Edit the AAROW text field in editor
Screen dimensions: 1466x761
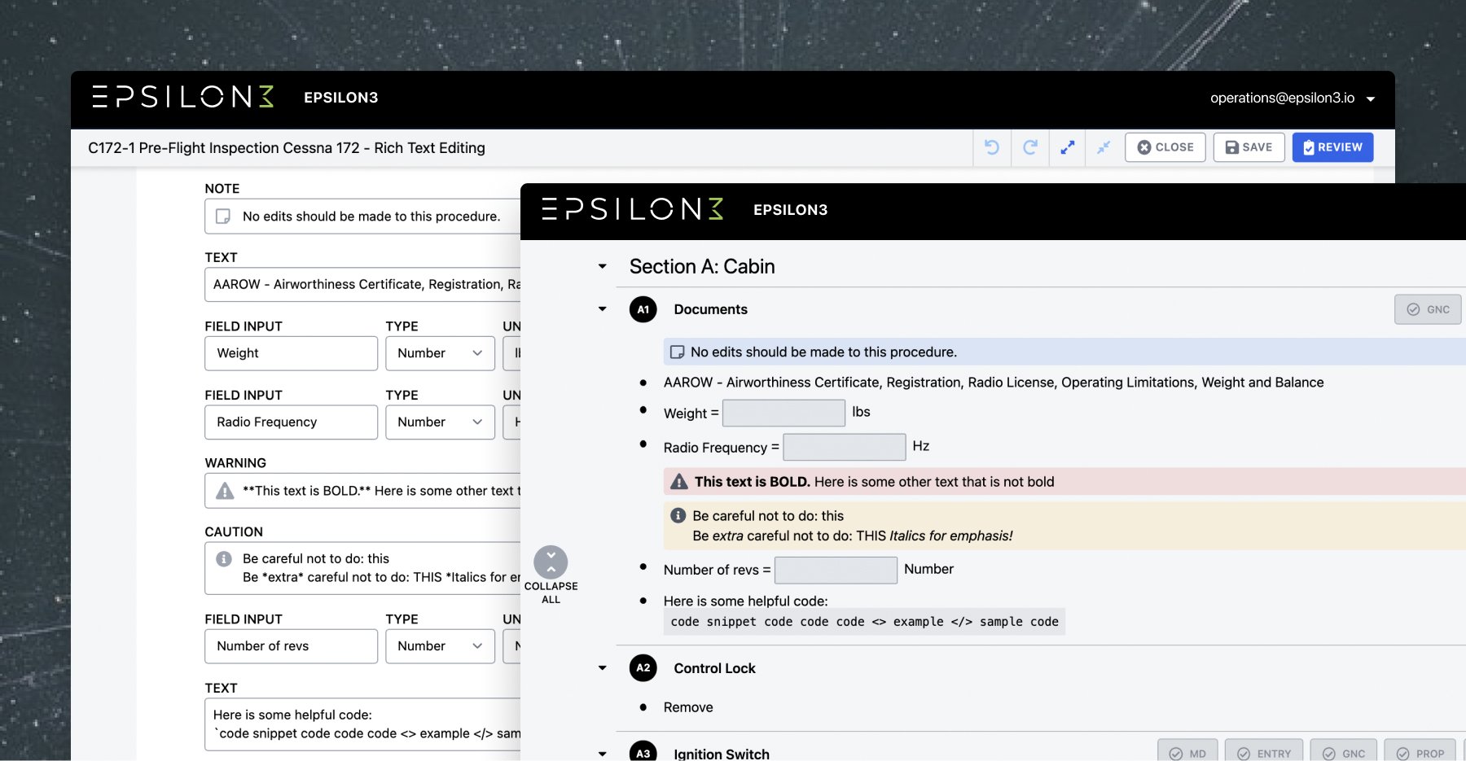363,285
